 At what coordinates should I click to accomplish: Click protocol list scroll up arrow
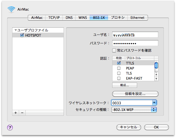click(x=156, y=74)
